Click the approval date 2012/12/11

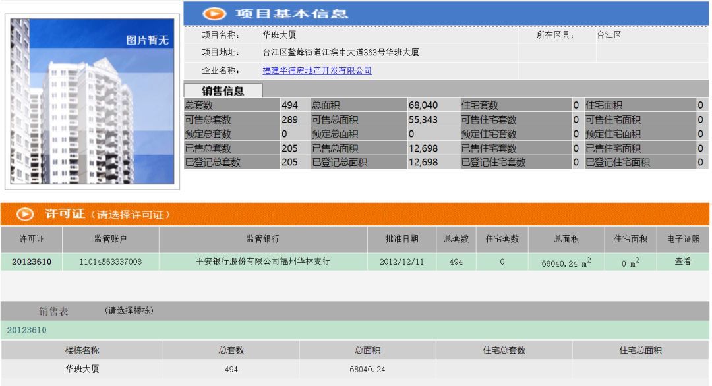[401, 262]
